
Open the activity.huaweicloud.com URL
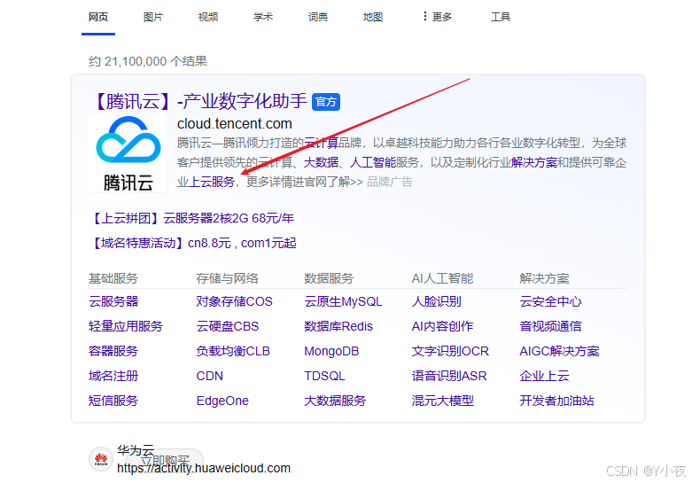tap(204, 468)
